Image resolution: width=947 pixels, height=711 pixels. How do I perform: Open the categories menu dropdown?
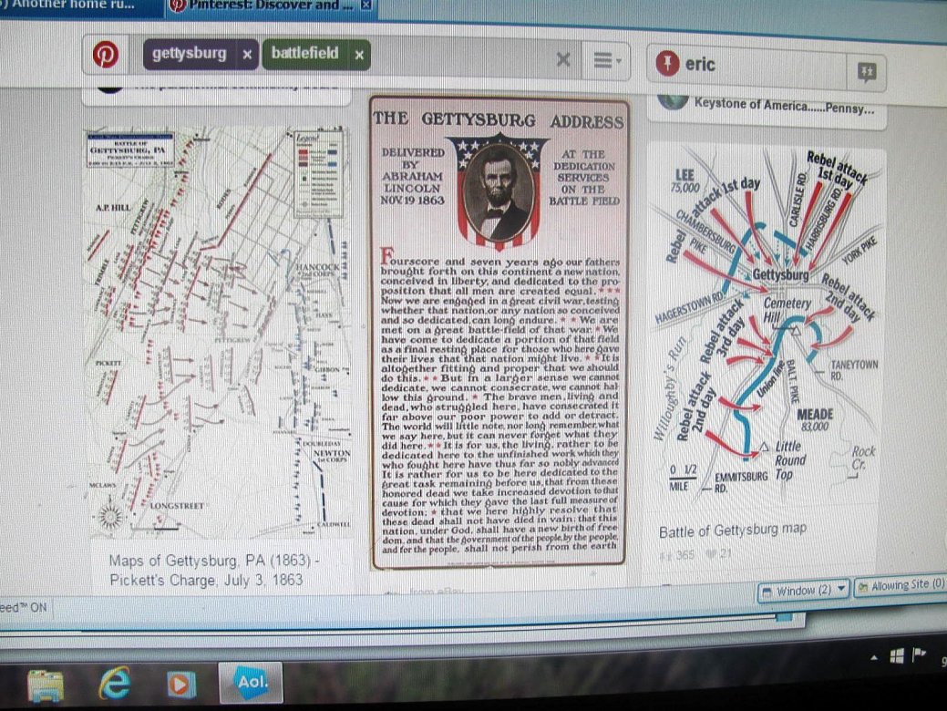pos(606,60)
